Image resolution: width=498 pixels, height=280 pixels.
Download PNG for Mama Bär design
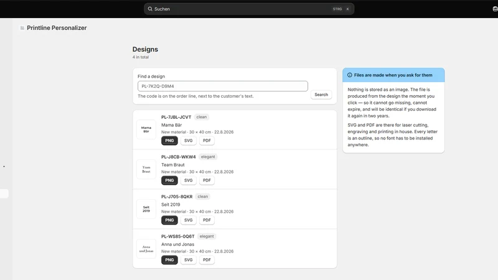coord(169,141)
